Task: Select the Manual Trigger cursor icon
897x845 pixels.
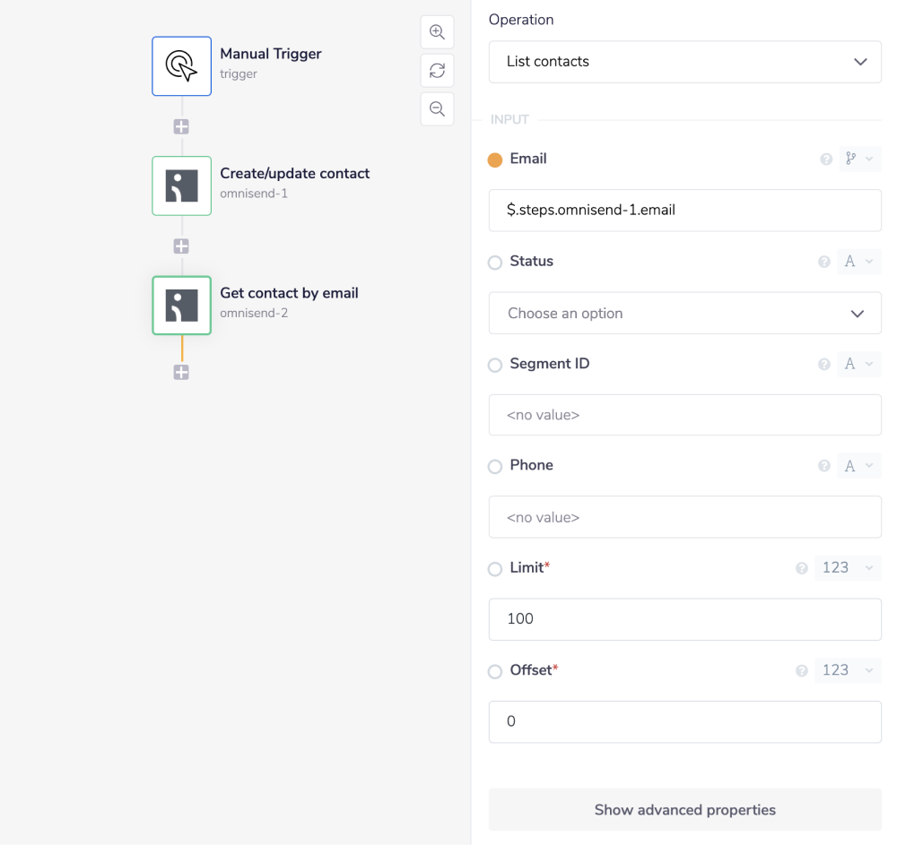Action: [181, 65]
